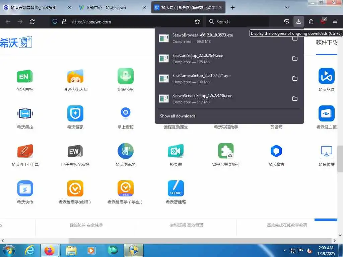Open a new tab with plus

coord(232,7)
